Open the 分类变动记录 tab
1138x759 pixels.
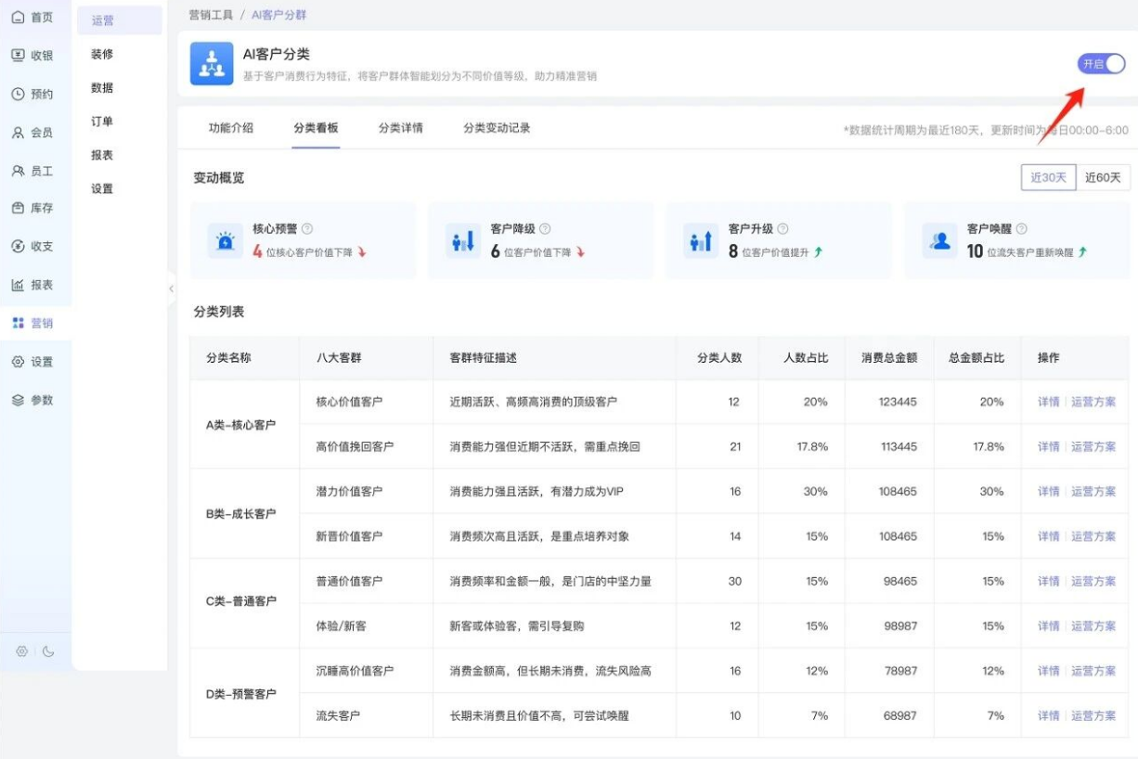(497, 128)
